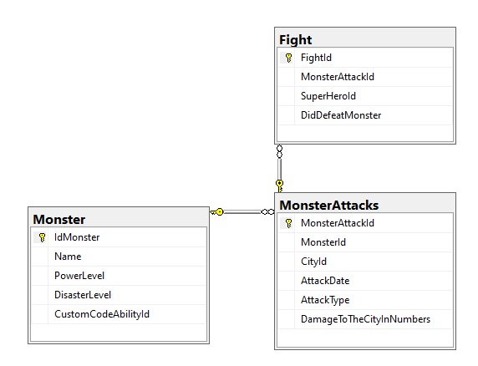Select the DisasterLevel column row
Image resolution: width=478 pixels, height=366 pixels.
(x=119, y=295)
